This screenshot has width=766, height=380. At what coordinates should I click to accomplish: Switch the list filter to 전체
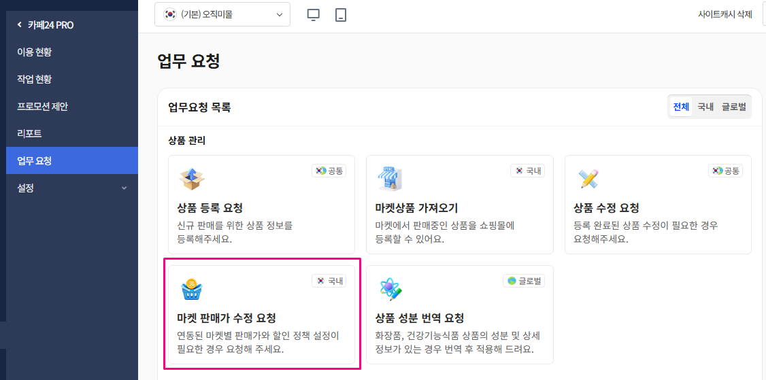pyautogui.click(x=681, y=107)
